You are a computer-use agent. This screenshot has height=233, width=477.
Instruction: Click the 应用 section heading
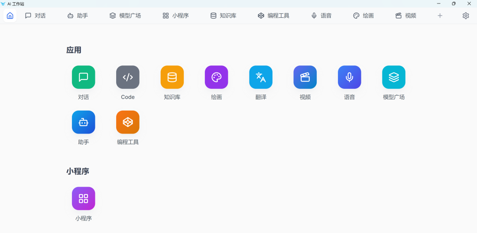[74, 50]
